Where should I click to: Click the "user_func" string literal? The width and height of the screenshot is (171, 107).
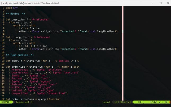coord(71,73)
